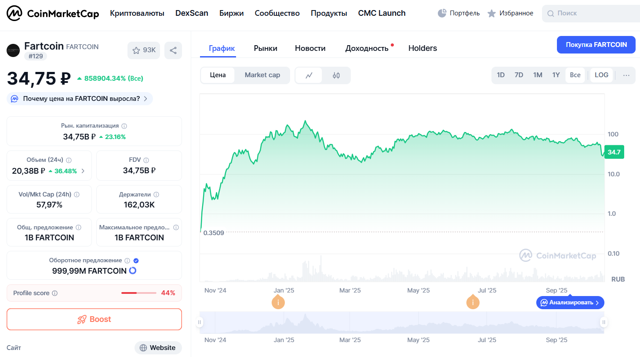Select the 7D time range
Viewport: 640px width, 357px height.
click(519, 75)
